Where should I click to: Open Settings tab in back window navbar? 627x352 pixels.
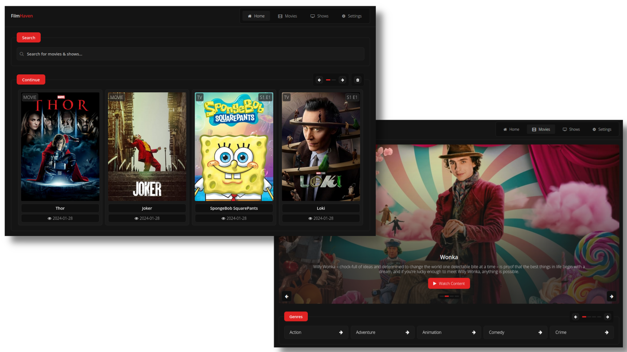tap(602, 129)
